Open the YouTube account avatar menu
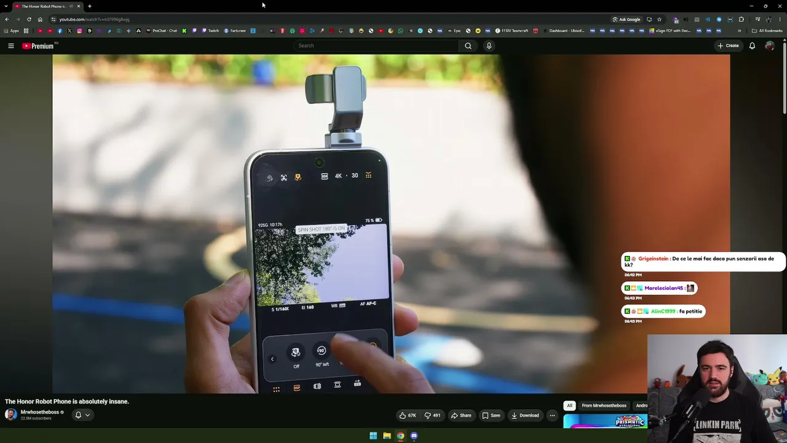 [769, 46]
